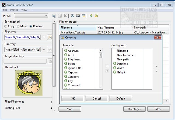Click the Filename pattern editor icon
This screenshot has height=120, width=175.
(x=50, y=37)
